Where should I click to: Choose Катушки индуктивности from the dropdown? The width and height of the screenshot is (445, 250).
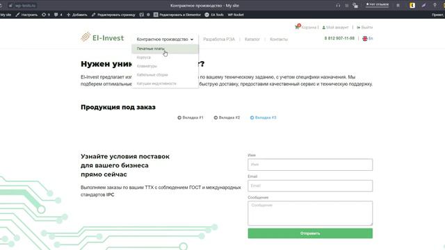tap(165, 83)
